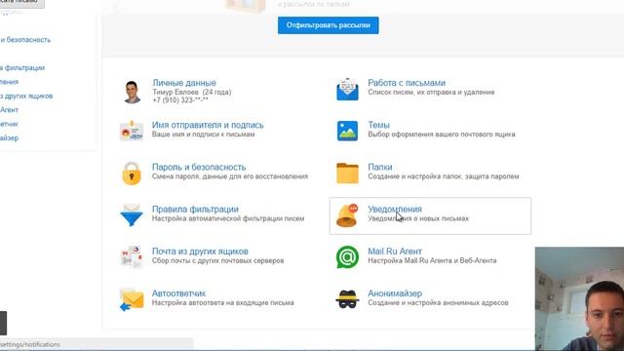Select sidebar item ending in 'других ящиков'
The width and height of the screenshot is (624, 351).
click(x=26, y=96)
